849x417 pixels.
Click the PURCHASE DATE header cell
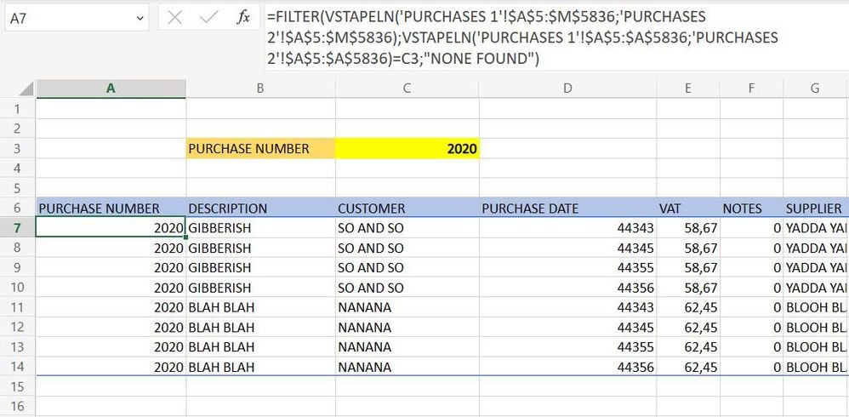point(567,208)
